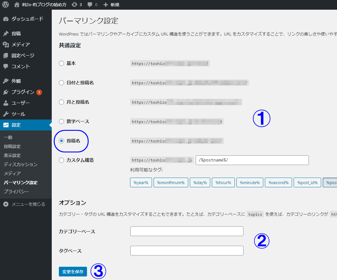Go to メディア library in sidebar
The height and width of the screenshot is (280, 337).
pyautogui.click(x=21, y=45)
